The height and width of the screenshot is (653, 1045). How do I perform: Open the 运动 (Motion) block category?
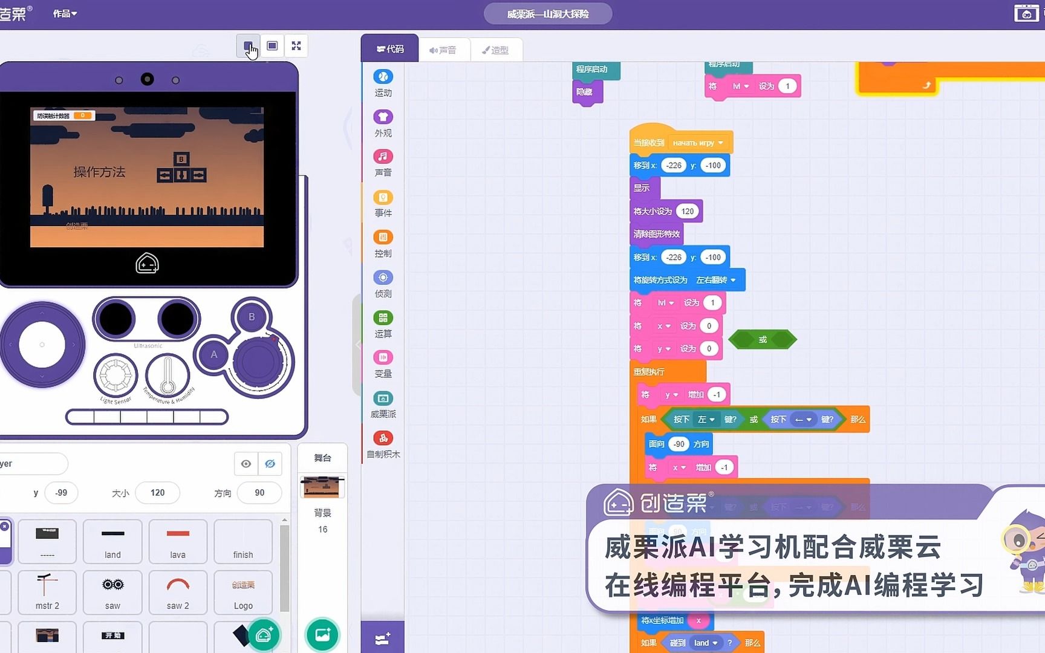(383, 83)
